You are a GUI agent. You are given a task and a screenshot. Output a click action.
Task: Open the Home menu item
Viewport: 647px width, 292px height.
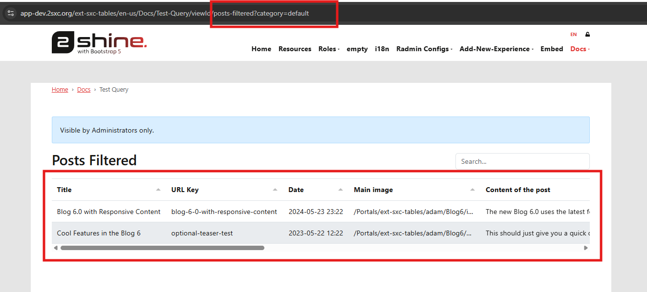[x=261, y=49]
